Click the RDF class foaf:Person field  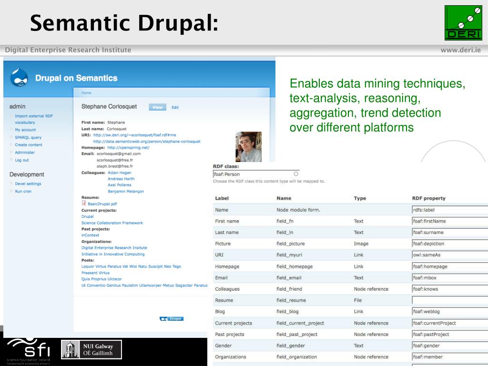tap(256, 174)
